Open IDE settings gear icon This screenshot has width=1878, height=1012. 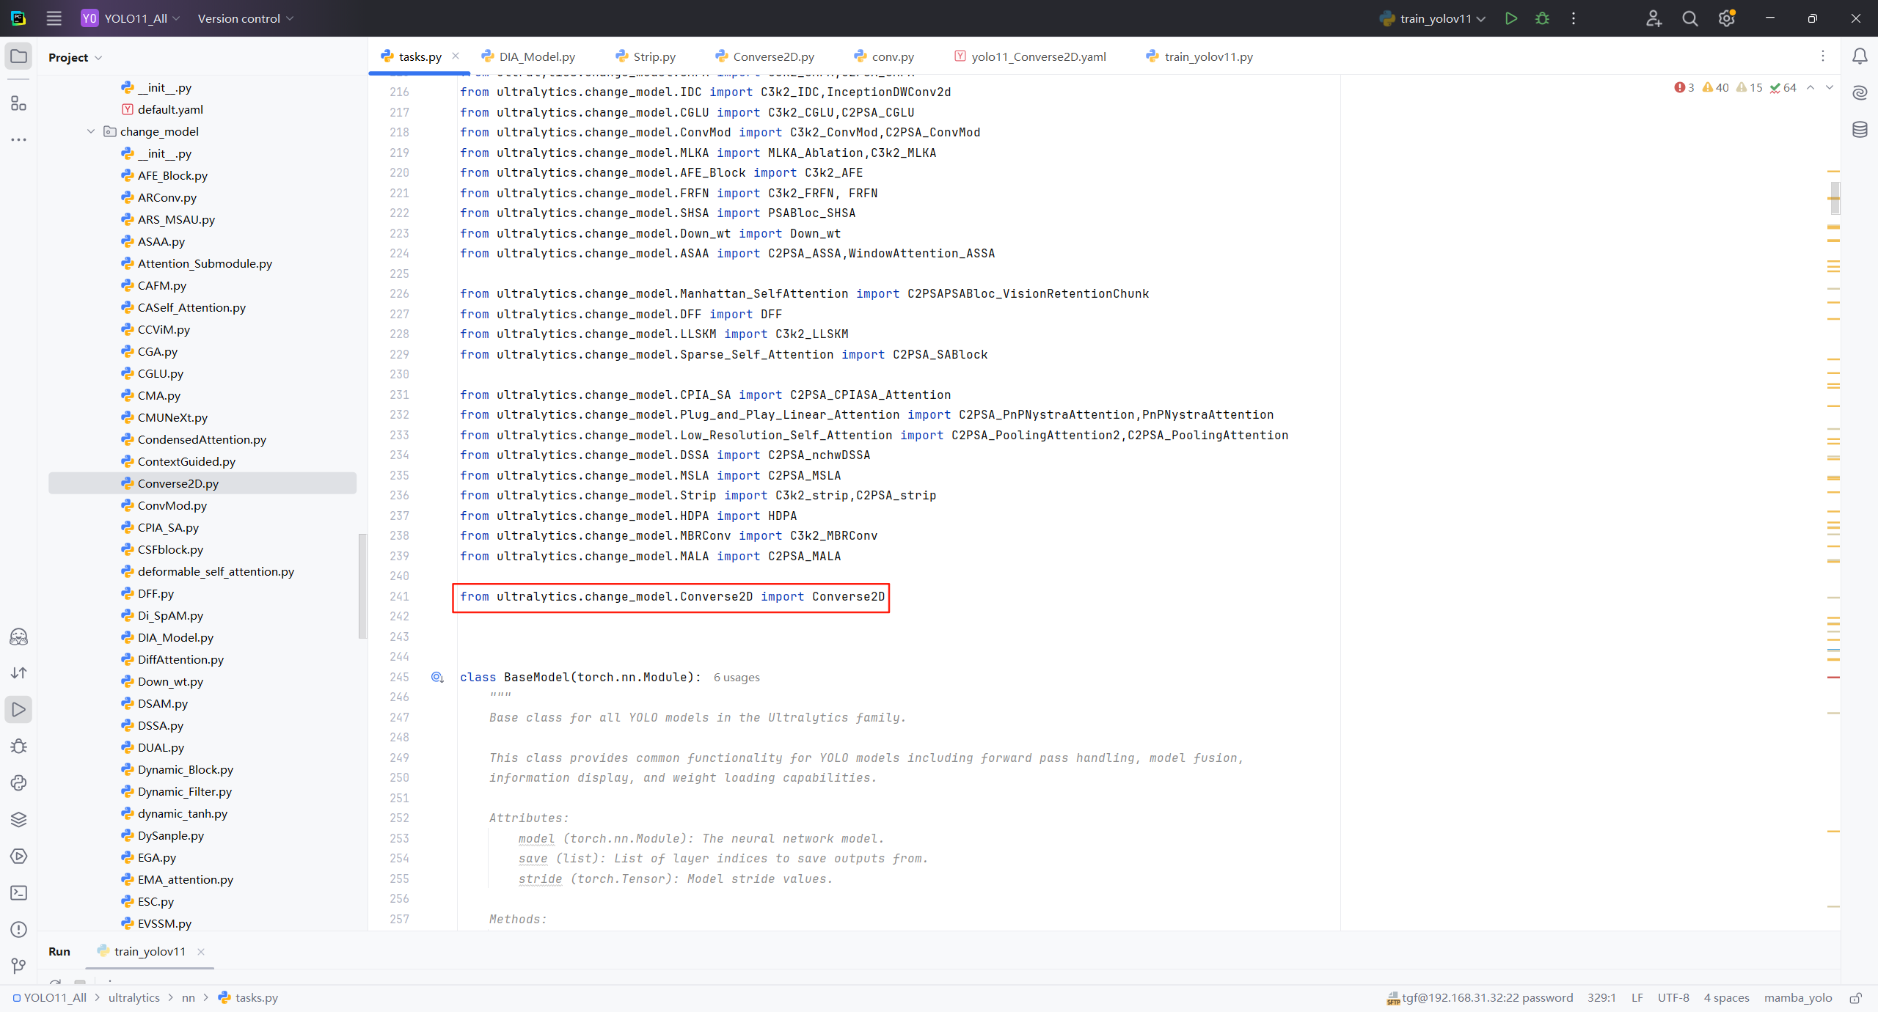(1726, 18)
